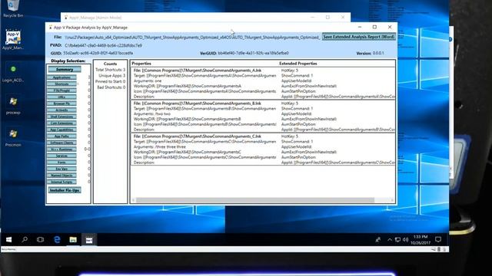
Task: Select the ShowCommandArguments_A.lnk file row
Action: [x=198, y=71]
